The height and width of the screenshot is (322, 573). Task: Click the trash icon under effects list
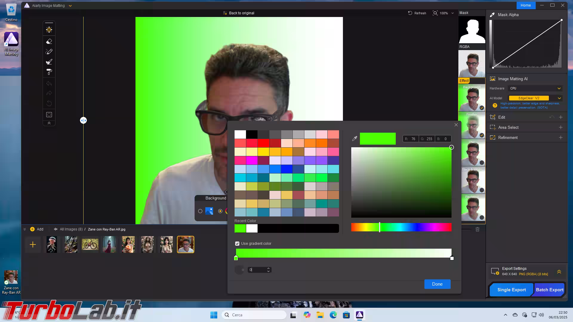478,229
